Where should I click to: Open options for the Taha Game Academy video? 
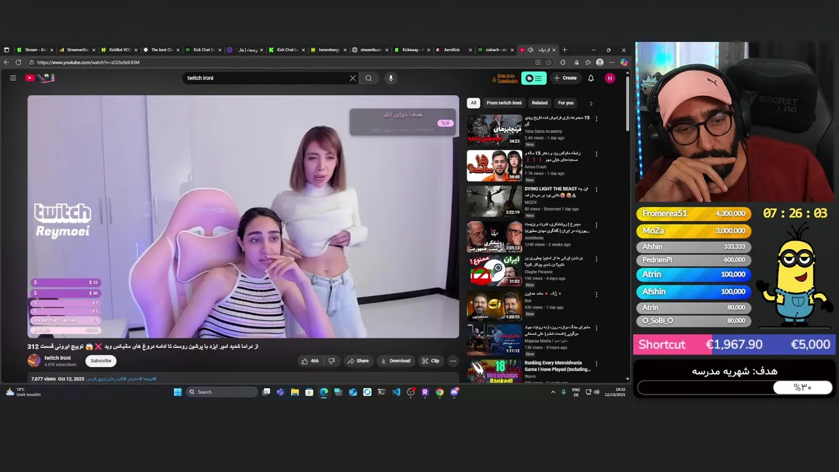(x=596, y=119)
